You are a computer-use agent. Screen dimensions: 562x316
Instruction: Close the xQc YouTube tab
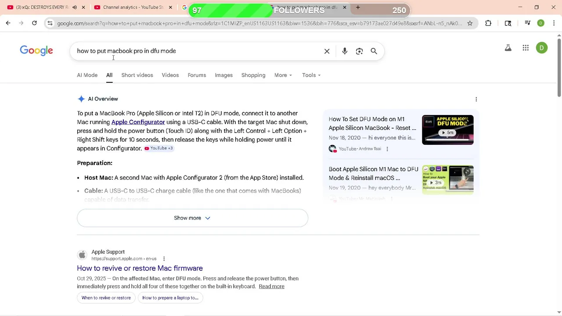pyautogui.click(x=83, y=7)
